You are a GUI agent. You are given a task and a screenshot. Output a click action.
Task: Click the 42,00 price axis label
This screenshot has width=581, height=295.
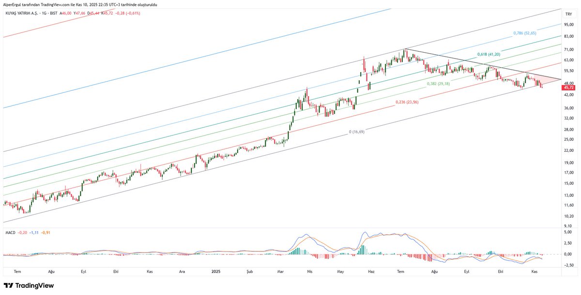pyautogui.click(x=568, y=95)
